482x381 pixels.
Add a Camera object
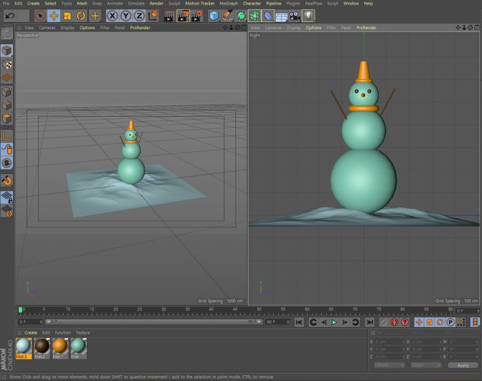(x=295, y=16)
